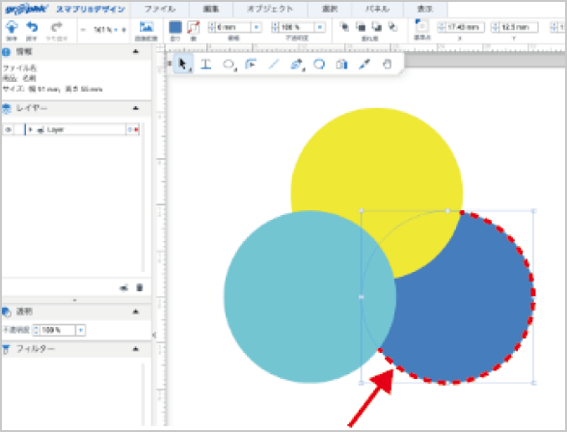Click the red marker on Layer row
The width and height of the screenshot is (567, 432).
(x=136, y=129)
